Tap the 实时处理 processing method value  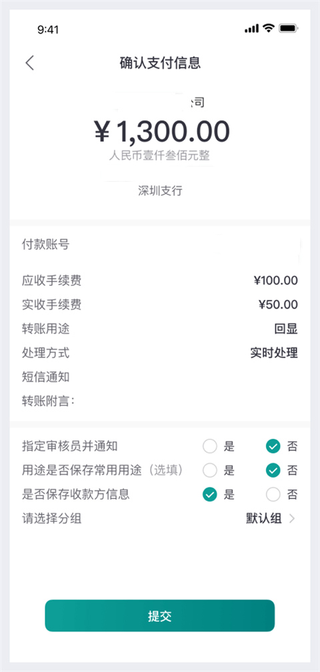(274, 353)
